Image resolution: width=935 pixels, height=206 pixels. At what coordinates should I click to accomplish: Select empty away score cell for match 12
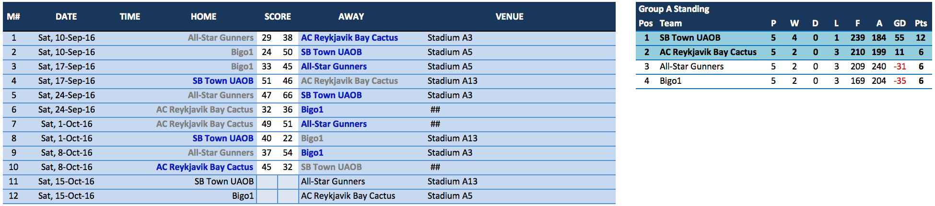(x=288, y=196)
